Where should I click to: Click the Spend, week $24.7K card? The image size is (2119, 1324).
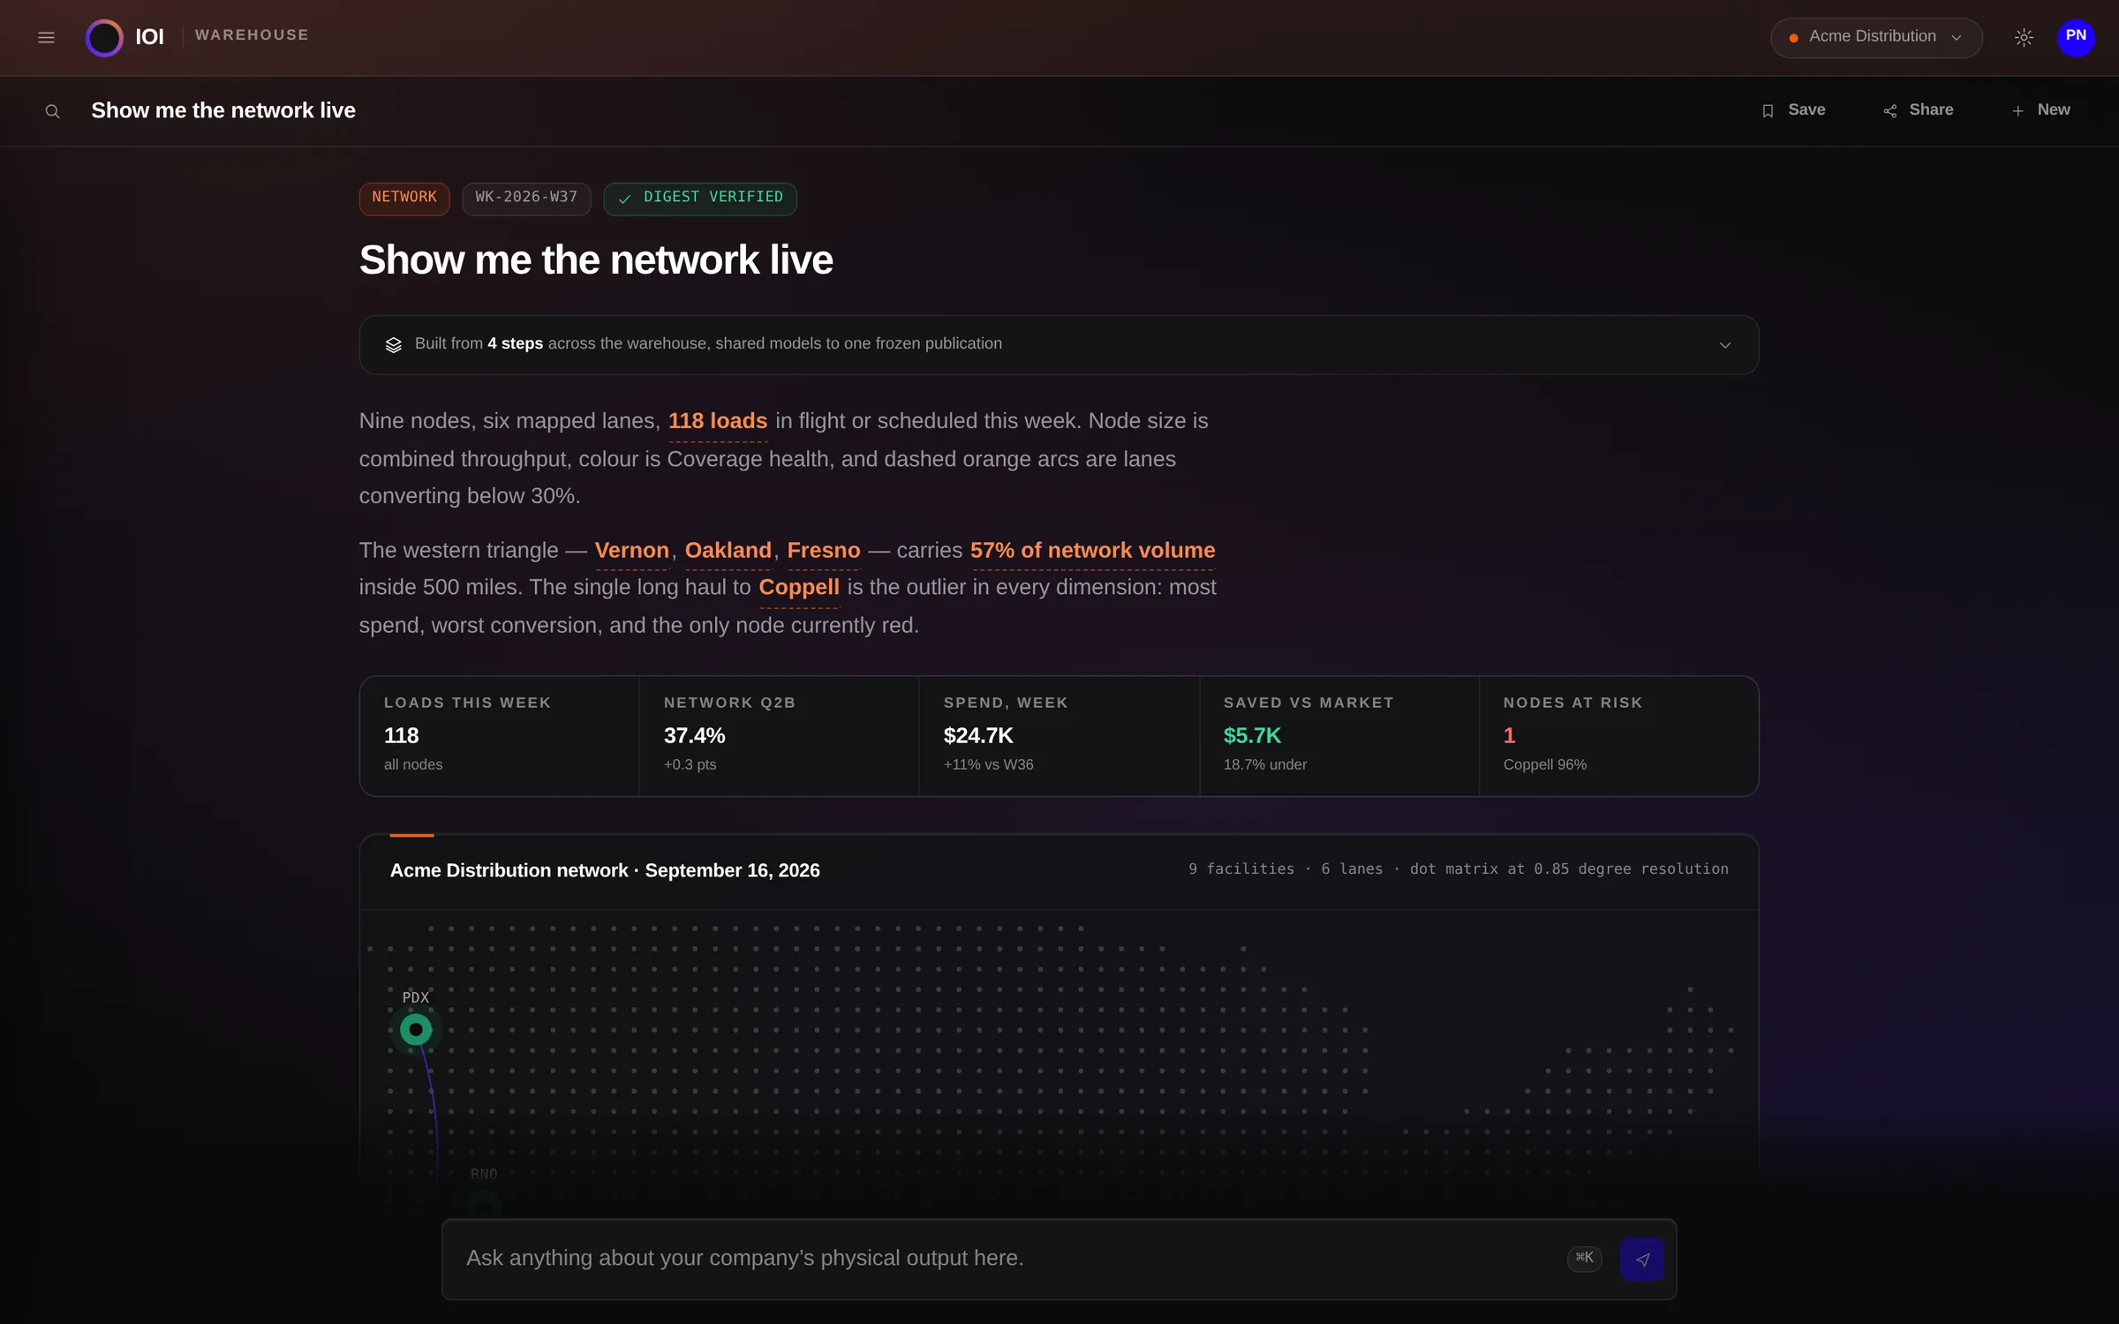click(x=1059, y=736)
